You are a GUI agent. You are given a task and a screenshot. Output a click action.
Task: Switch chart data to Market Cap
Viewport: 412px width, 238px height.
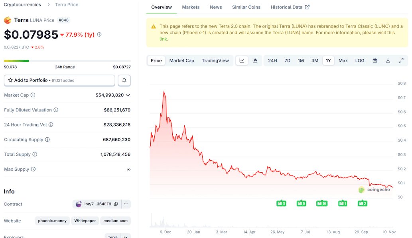pyautogui.click(x=181, y=60)
